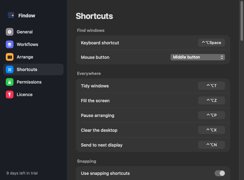The width and height of the screenshot is (244, 180).
Task: Click the 'Fill the screen' row label
Action: [95, 101]
